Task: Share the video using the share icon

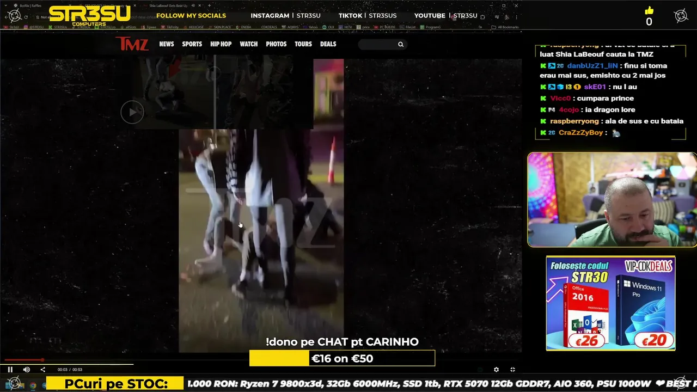Action: [x=42, y=370]
